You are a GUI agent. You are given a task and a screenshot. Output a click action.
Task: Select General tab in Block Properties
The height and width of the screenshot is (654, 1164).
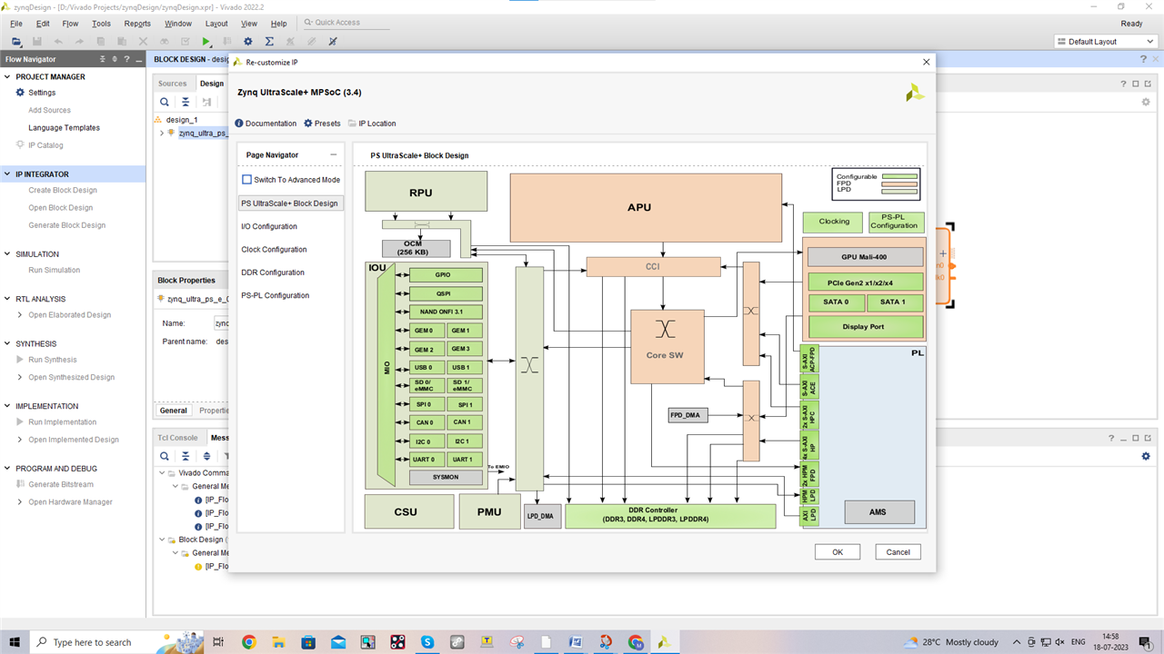click(x=174, y=411)
